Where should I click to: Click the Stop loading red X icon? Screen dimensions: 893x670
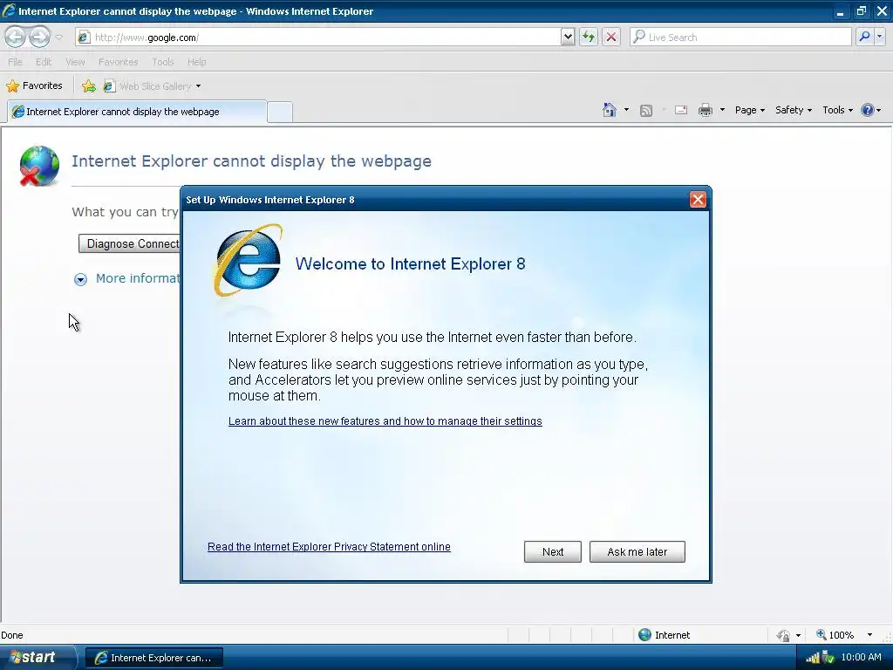(611, 38)
